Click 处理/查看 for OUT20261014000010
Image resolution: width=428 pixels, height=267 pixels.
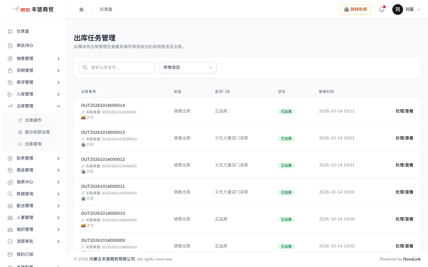[x=404, y=219]
